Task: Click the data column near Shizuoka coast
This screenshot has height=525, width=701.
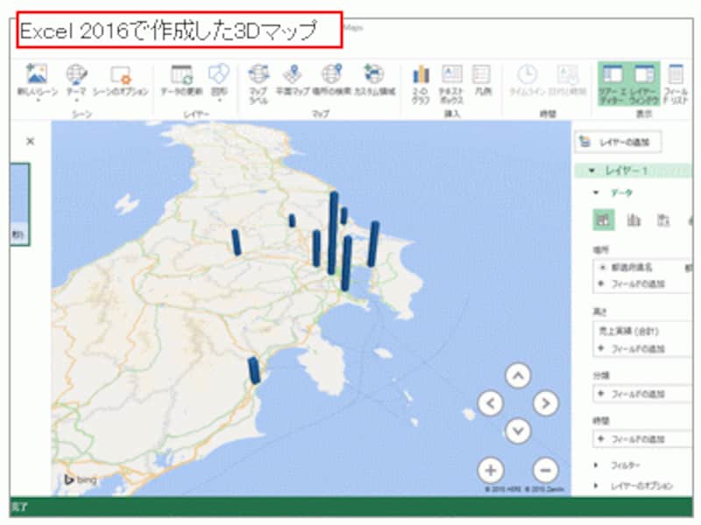Action: tap(254, 370)
